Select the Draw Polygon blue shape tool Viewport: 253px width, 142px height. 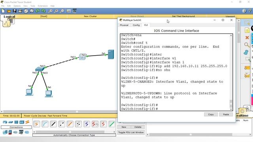pos(246,52)
